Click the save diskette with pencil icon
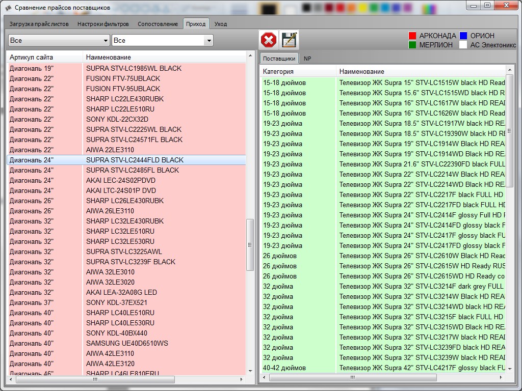The width and height of the screenshot is (522, 391). pos(289,40)
